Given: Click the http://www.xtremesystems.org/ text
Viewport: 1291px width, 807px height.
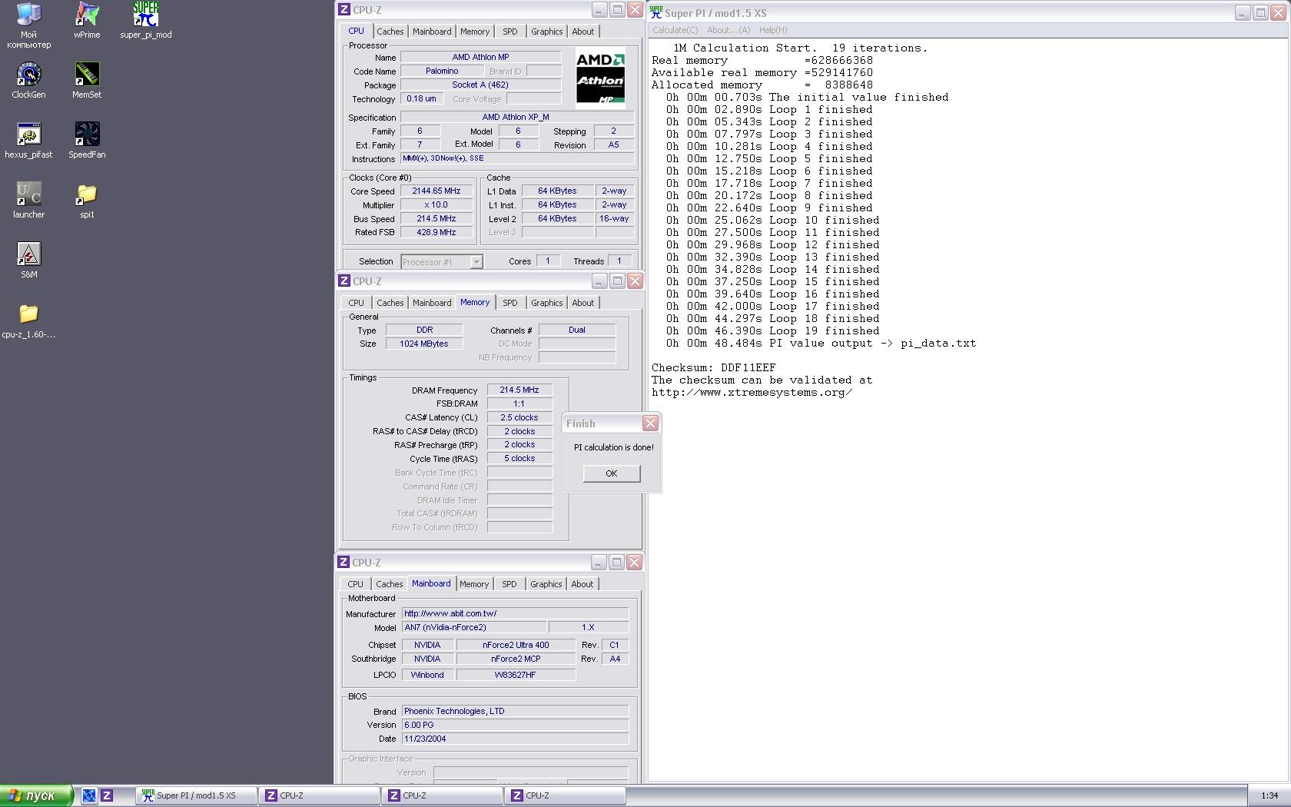Looking at the screenshot, I should 752,392.
